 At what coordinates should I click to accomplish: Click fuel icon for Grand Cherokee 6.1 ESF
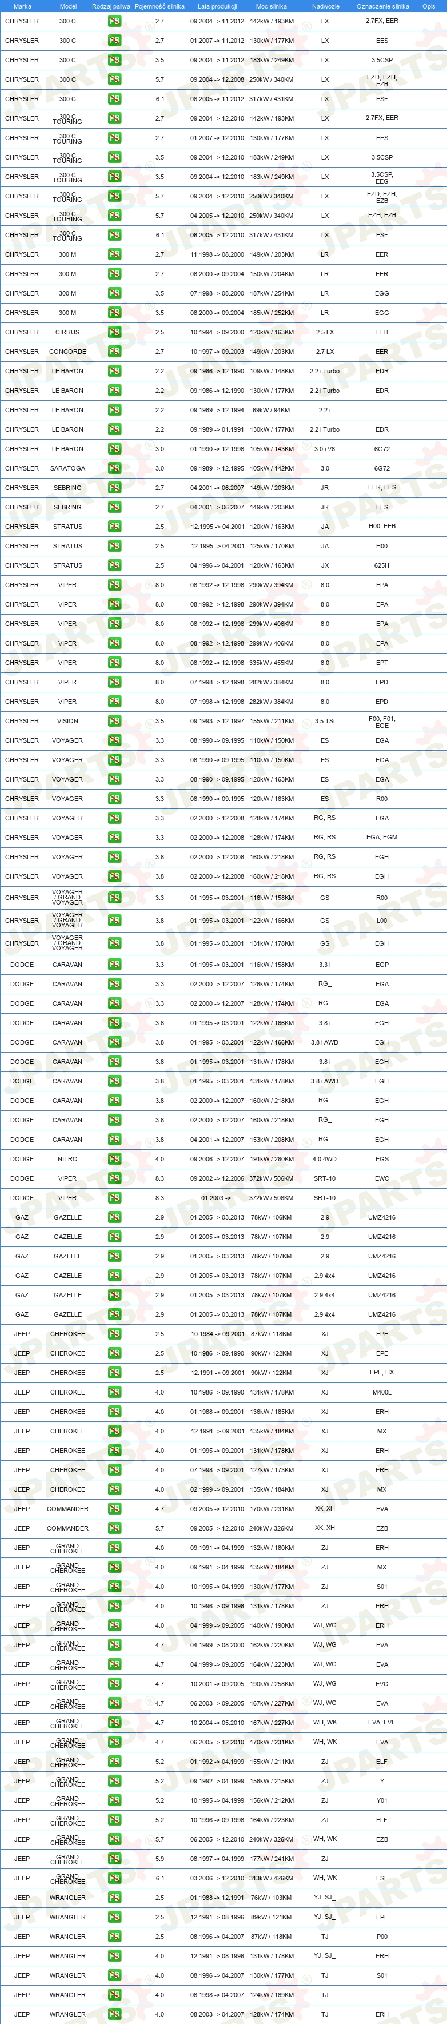115,1879
